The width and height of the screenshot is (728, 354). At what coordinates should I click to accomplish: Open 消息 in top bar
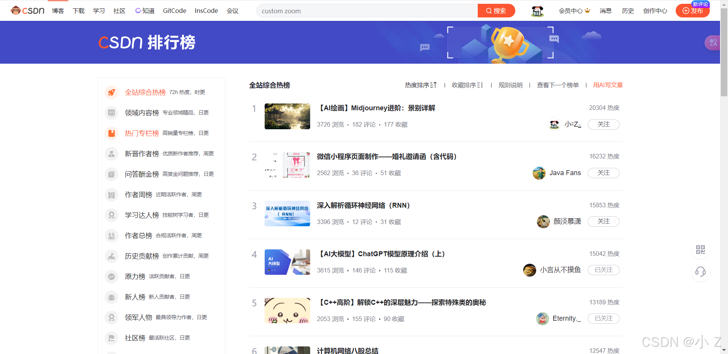coord(606,11)
